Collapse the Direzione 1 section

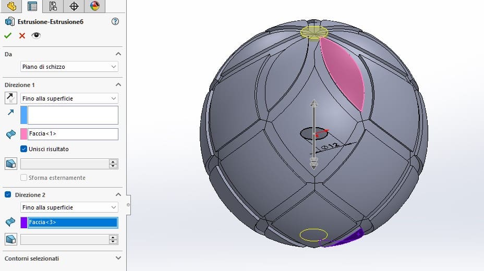pos(118,84)
